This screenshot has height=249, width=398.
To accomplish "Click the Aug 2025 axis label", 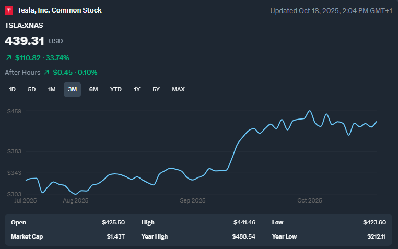I will [x=76, y=200].
